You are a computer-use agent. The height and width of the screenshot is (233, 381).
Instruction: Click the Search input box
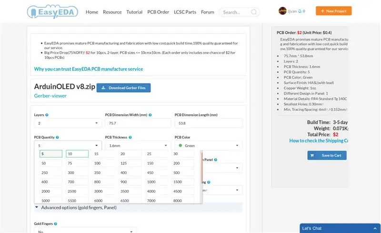240,12
